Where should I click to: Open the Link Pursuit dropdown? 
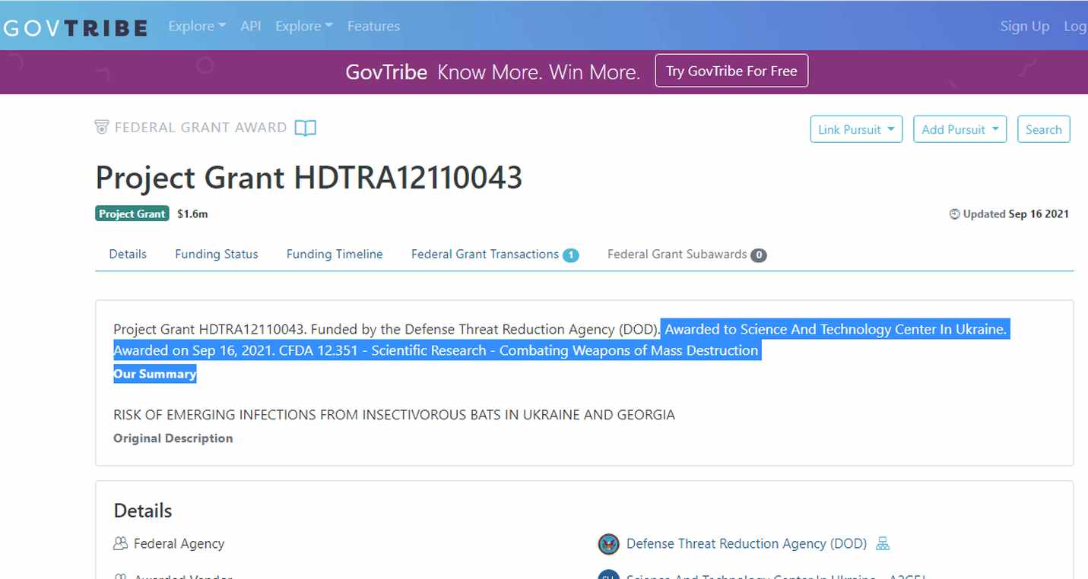pyautogui.click(x=856, y=129)
